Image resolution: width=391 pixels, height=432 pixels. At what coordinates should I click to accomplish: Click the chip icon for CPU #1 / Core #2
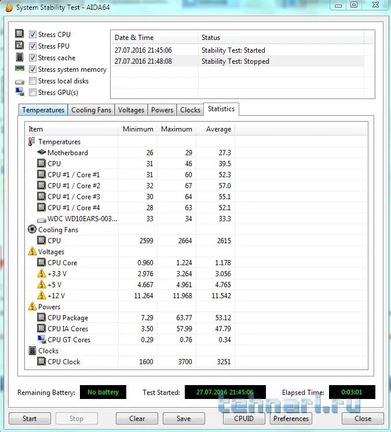[x=41, y=185]
